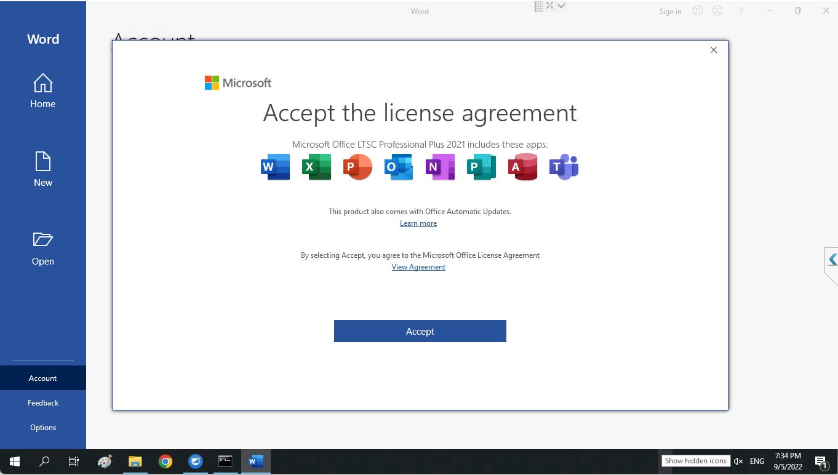Close the license agreement dialog

tap(714, 50)
